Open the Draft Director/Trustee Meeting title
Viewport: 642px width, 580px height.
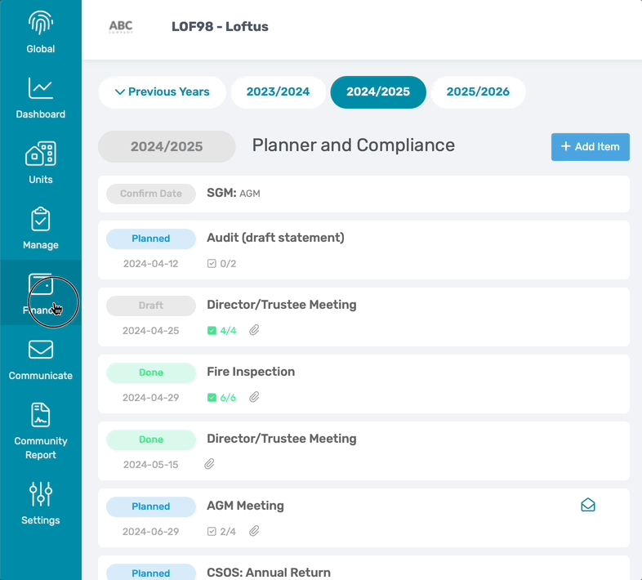[x=282, y=305]
